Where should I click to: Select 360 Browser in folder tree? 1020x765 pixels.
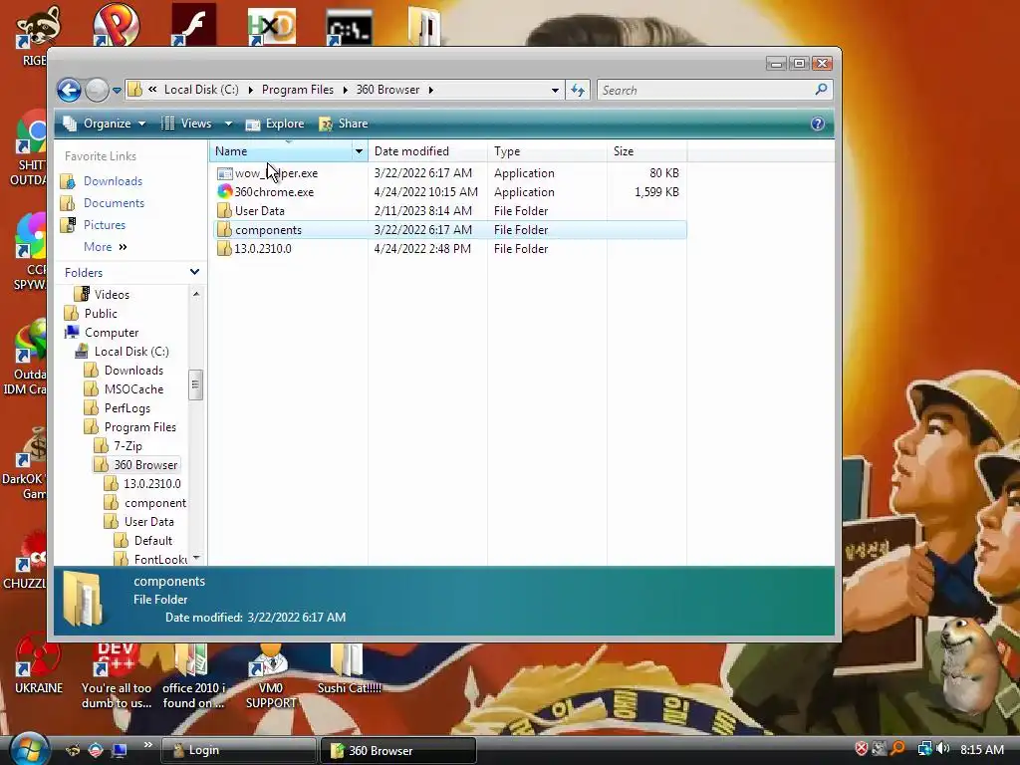(x=145, y=465)
